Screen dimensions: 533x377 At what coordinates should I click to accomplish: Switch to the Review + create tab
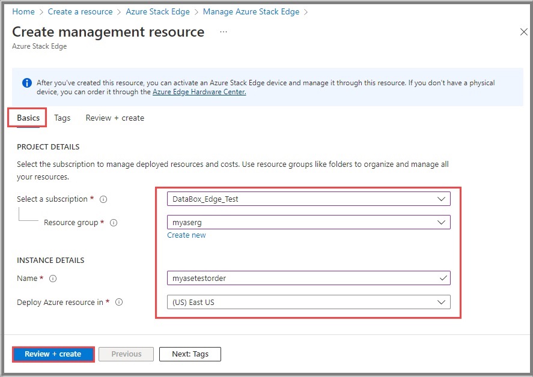[115, 118]
